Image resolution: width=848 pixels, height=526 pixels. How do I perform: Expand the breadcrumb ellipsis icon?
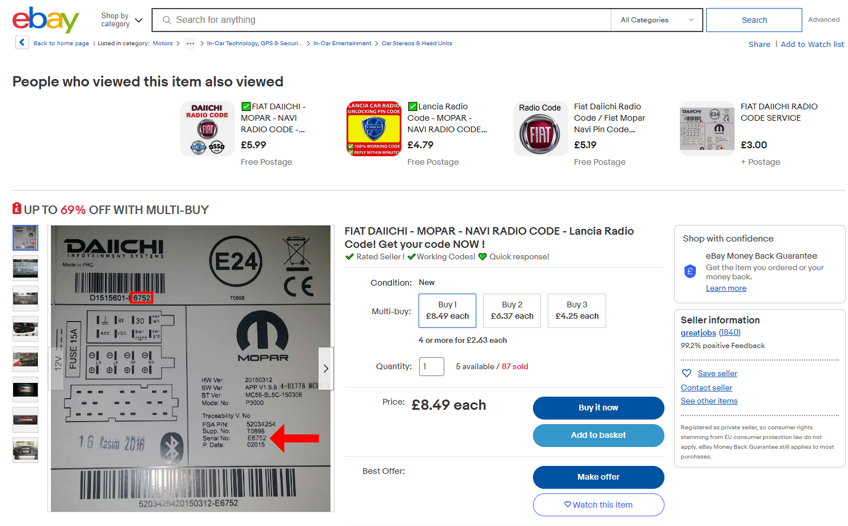pyautogui.click(x=190, y=43)
